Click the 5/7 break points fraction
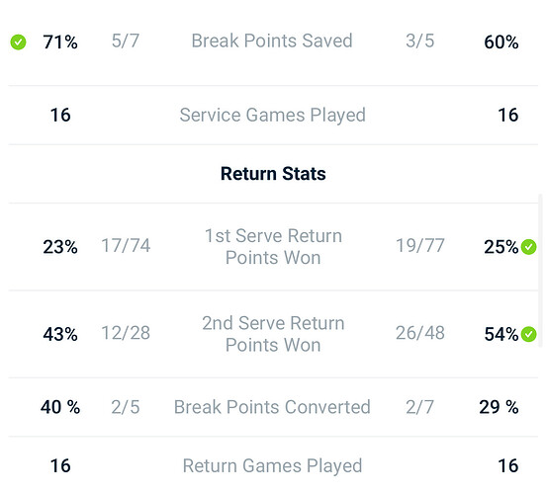 point(126,41)
